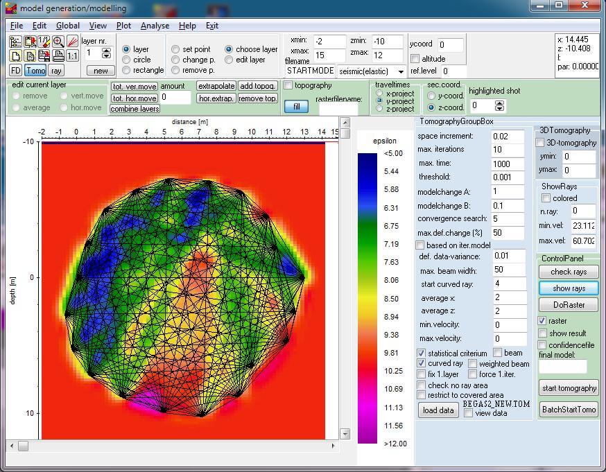Switch to FD mode

tap(15, 70)
